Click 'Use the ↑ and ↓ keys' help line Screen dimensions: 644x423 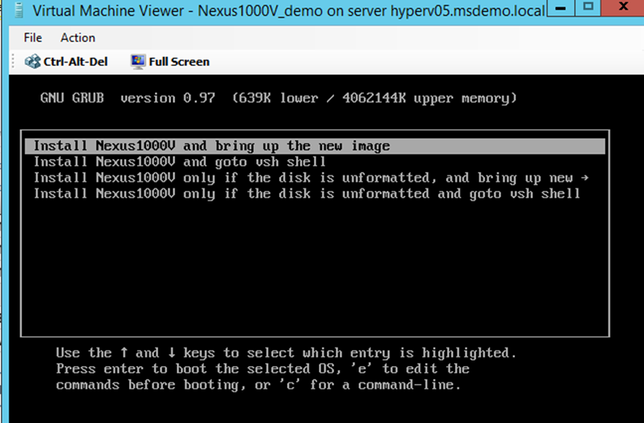click(286, 353)
